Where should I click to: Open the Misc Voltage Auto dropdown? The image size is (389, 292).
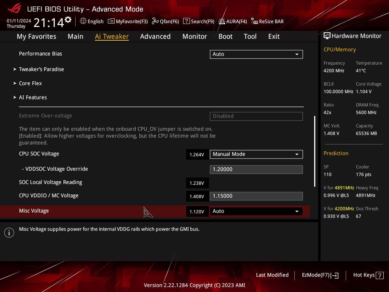point(256,211)
